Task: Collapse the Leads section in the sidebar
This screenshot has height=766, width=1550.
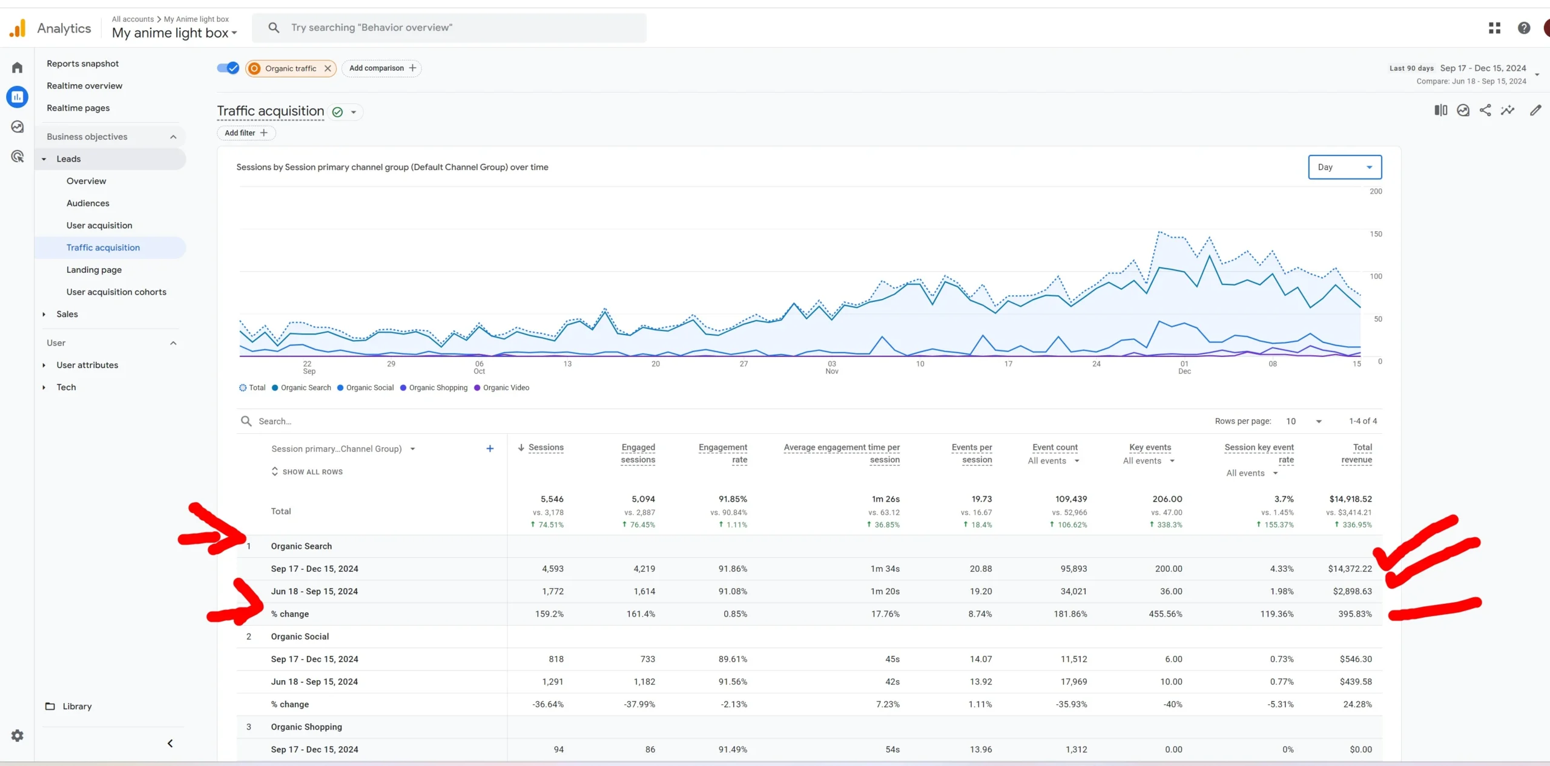Action: coord(44,159)
